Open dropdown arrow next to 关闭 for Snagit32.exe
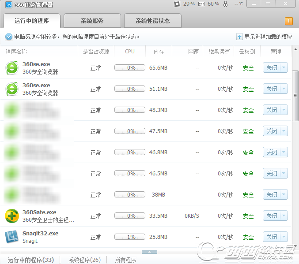 [x=284, y=237]
